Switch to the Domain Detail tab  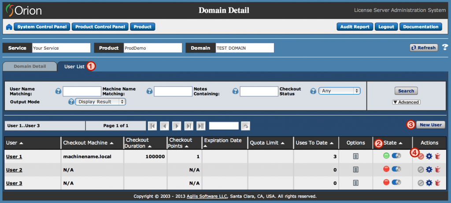[30, 66]
